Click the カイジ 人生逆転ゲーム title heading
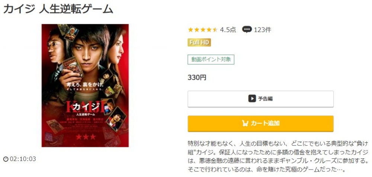Image resolution: width=372 pixels, height=177 pixels. click(58, 9)
